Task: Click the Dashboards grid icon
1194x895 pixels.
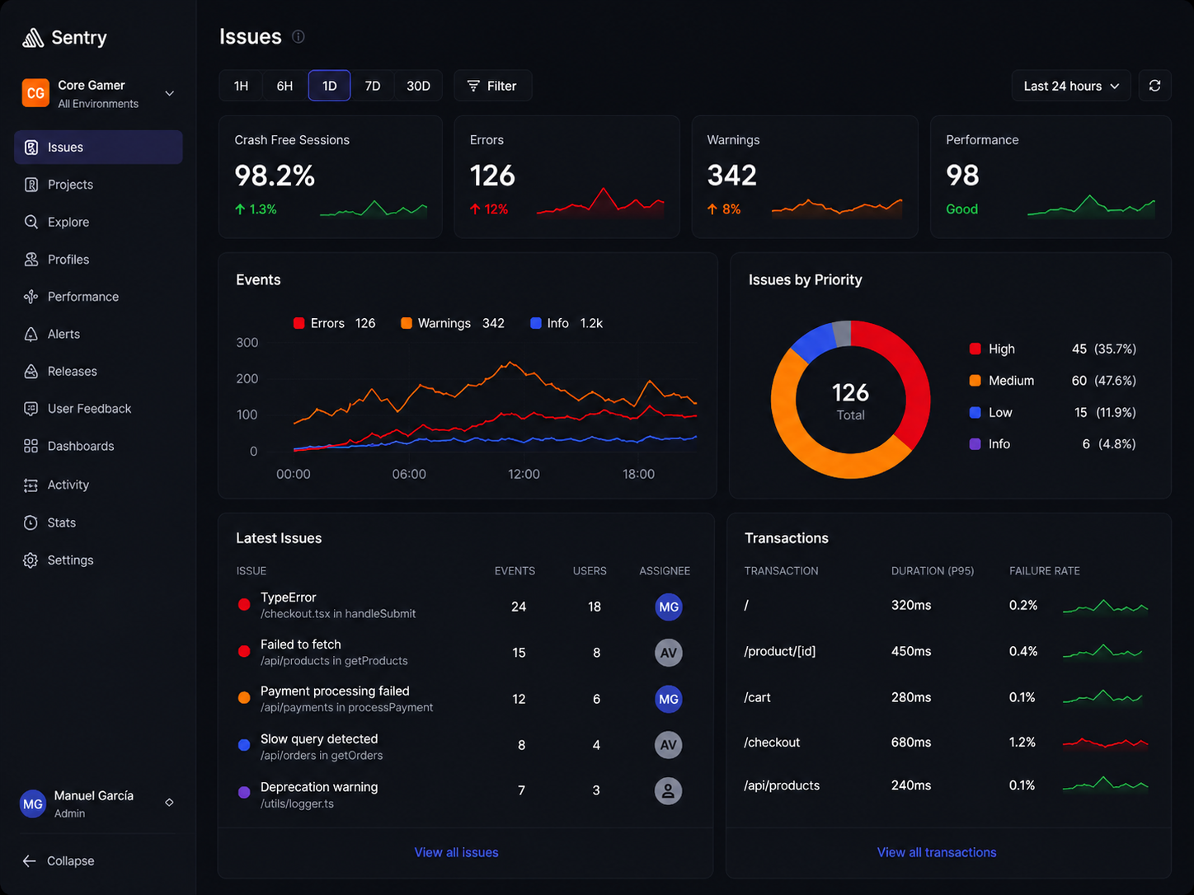Action: [31, 446]
